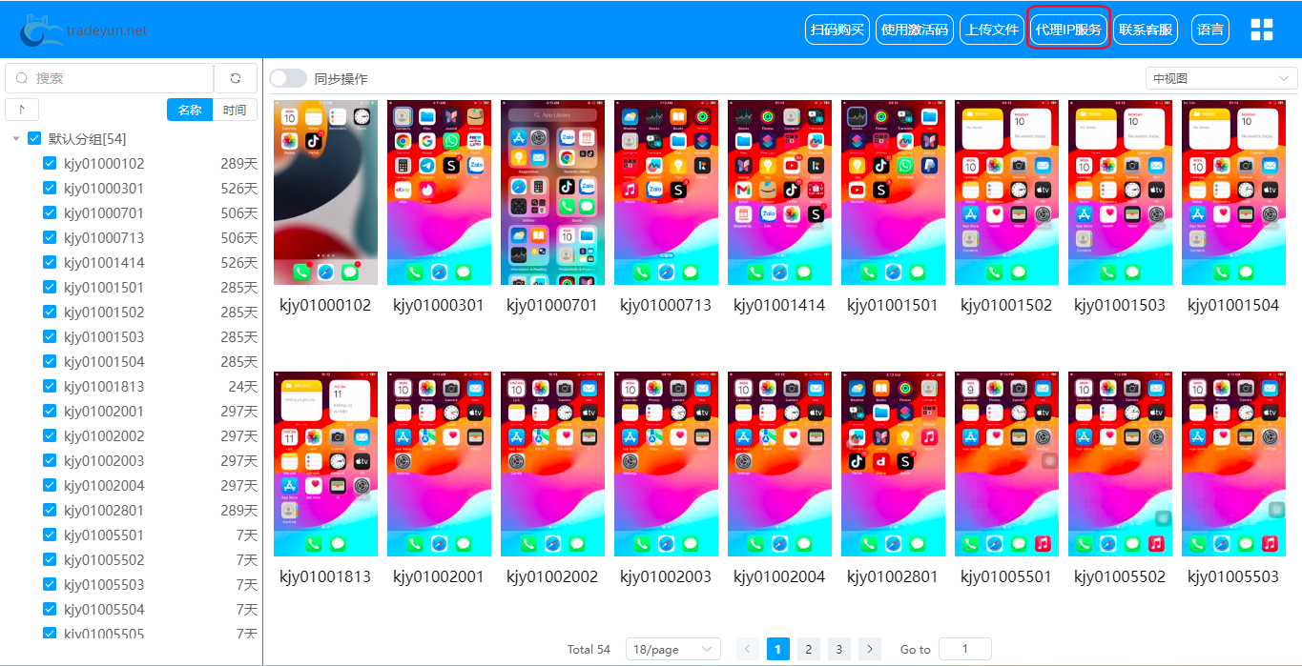The width and height of the screenshot is (1302, 666).
Task: Deselect the kjy01002001 checkbox in the sidebar
Action: click(x=50, y=411)
